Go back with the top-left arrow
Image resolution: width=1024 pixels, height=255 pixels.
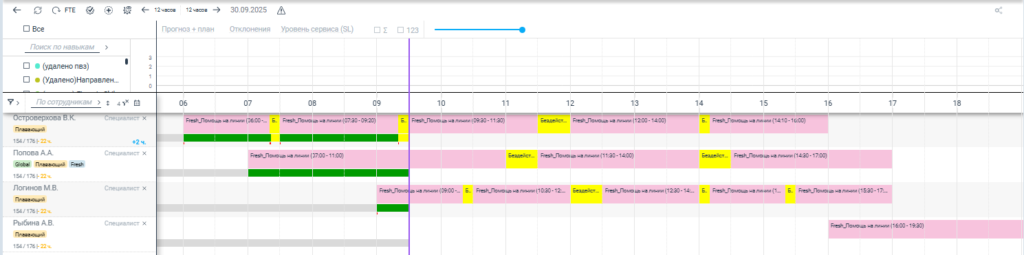[x=17, y=10]
